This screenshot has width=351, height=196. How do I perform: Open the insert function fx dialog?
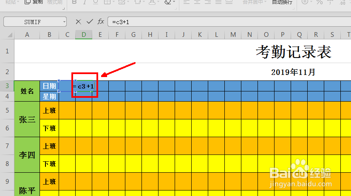tap(101, 22)
